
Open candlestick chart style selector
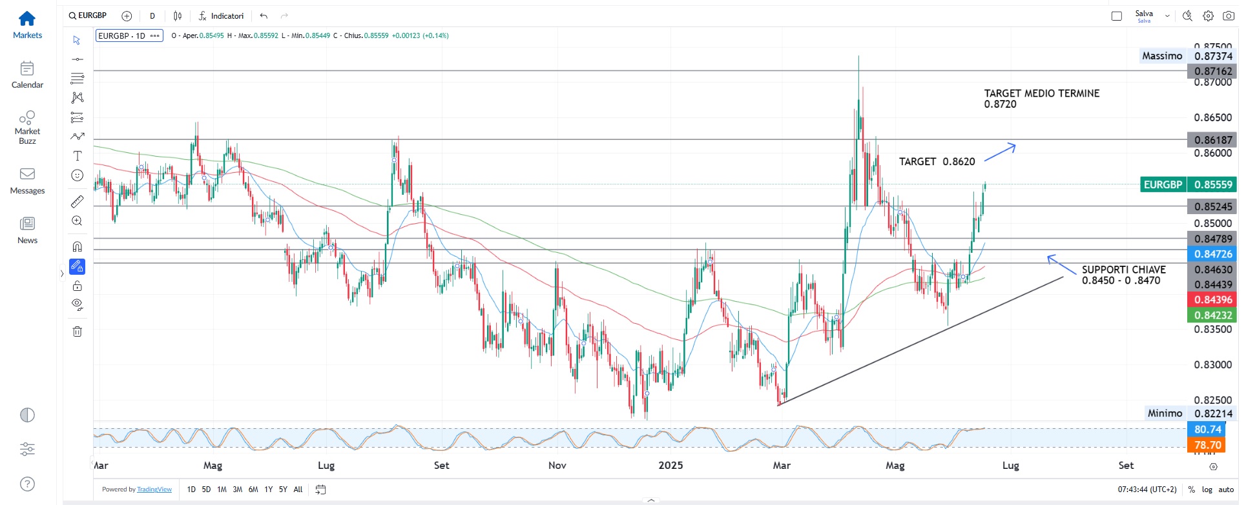pos(178,16)
